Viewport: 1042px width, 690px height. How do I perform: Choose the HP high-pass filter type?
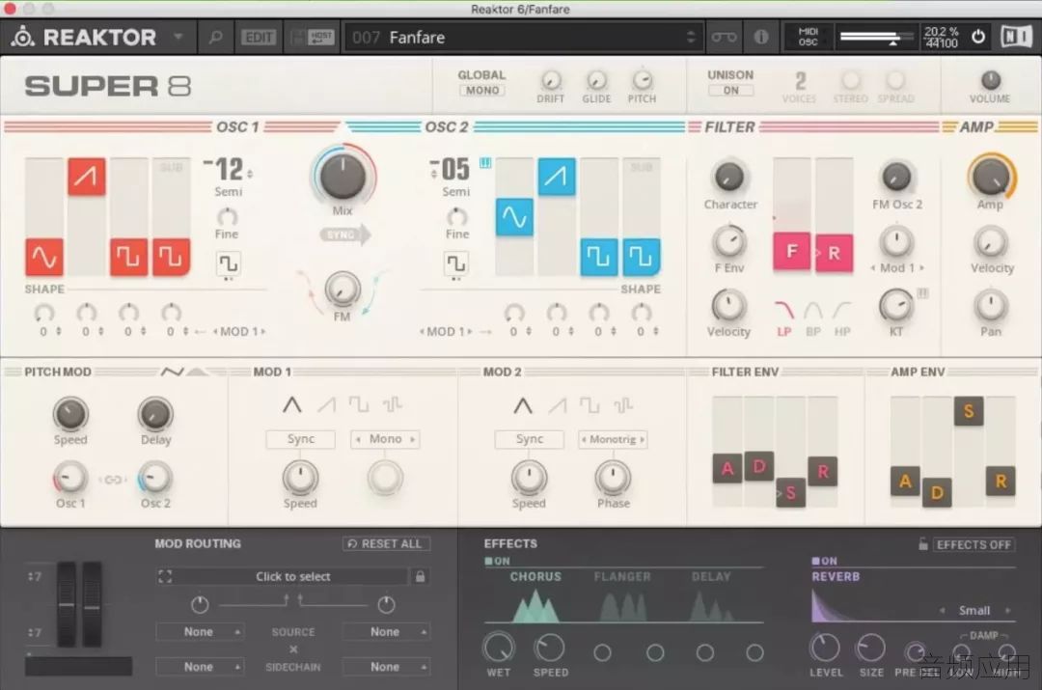click(x=842, y=317)
